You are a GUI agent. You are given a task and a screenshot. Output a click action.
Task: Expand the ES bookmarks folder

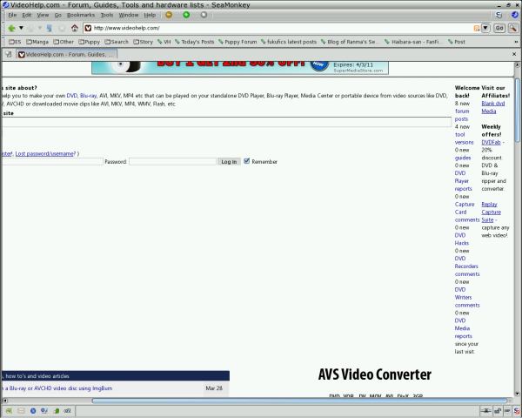(x=15, y=42)
